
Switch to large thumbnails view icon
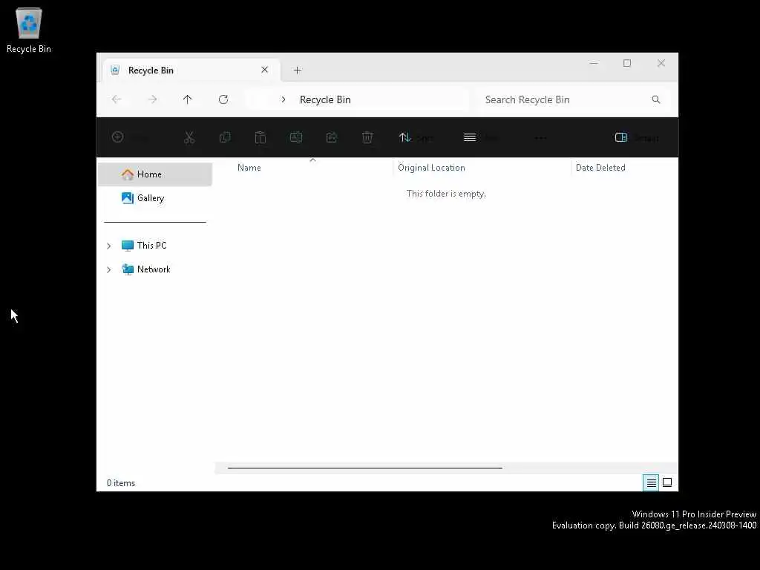(667, 482)
